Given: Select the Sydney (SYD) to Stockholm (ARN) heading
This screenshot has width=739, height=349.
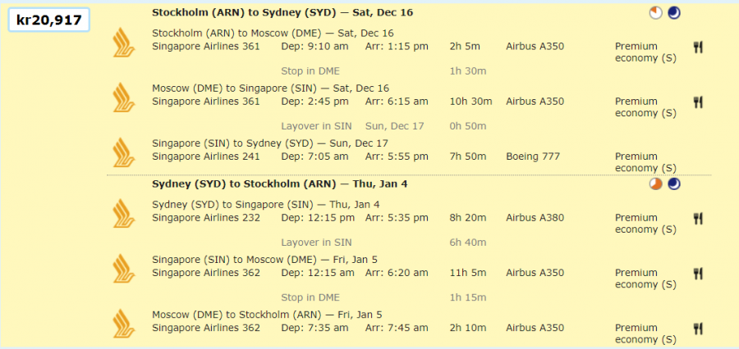Looking at the screenshot, I should (x=280, y=184).
